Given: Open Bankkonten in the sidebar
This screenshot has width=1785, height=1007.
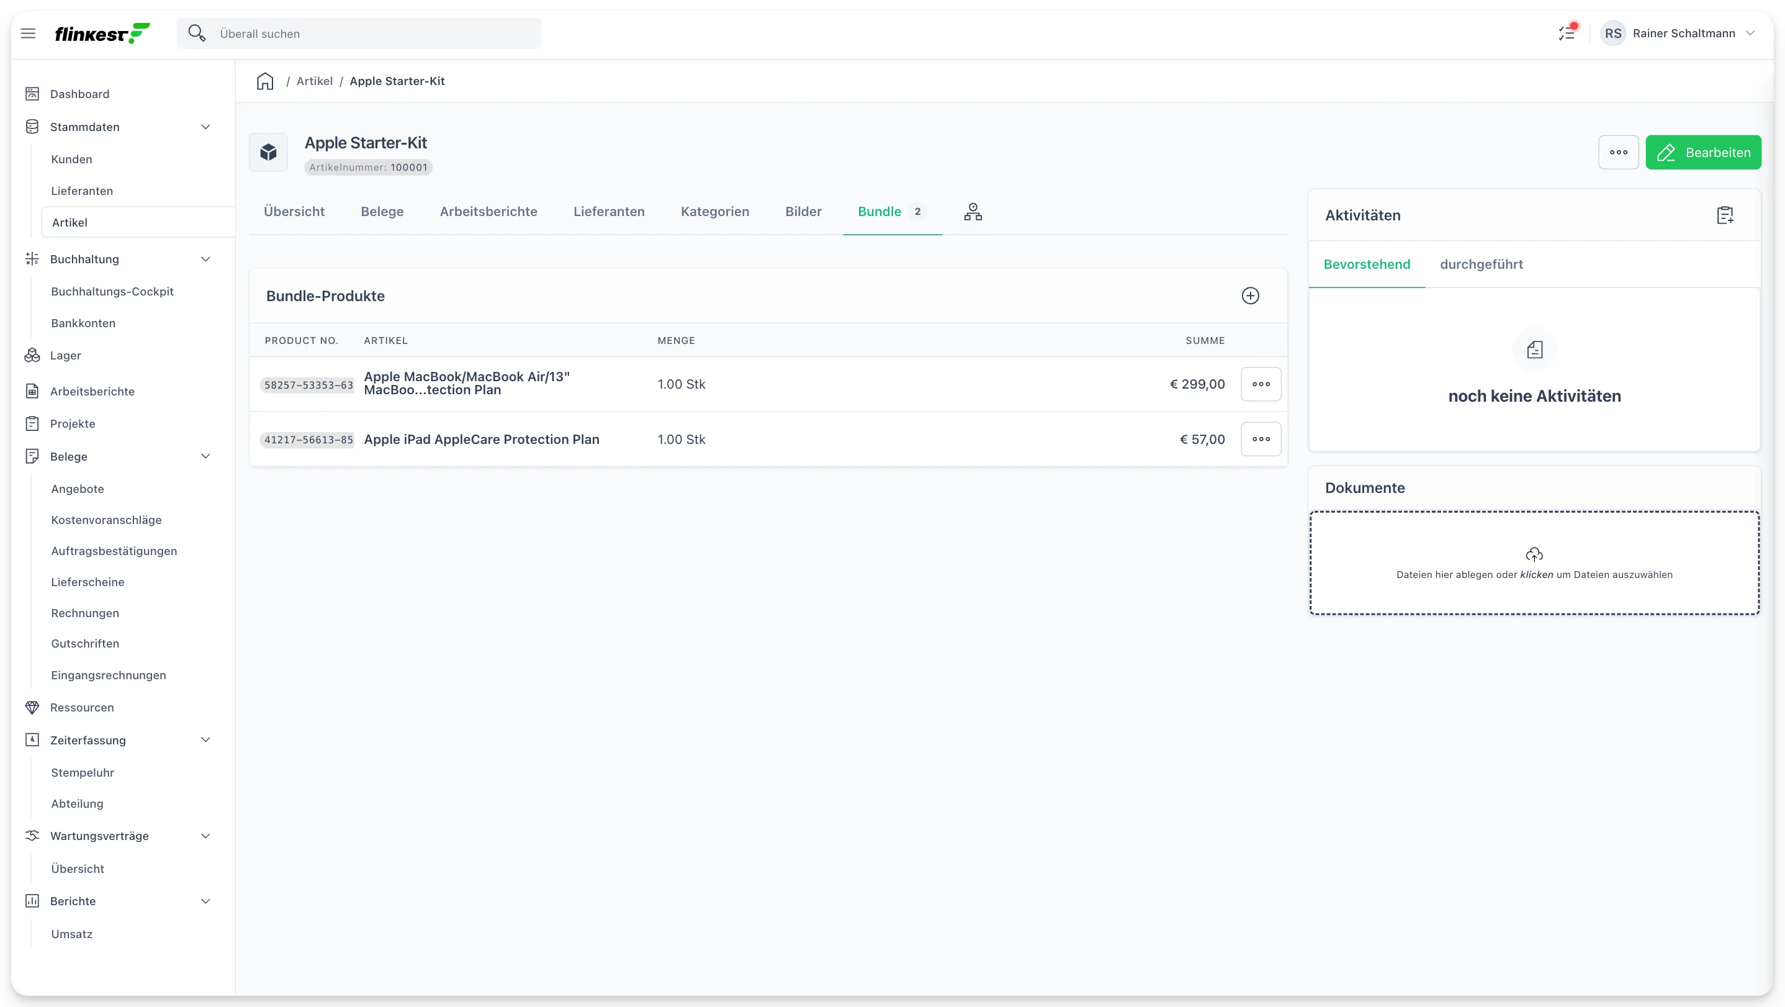Looking at the screenshot, I should [x=83, y=323].
